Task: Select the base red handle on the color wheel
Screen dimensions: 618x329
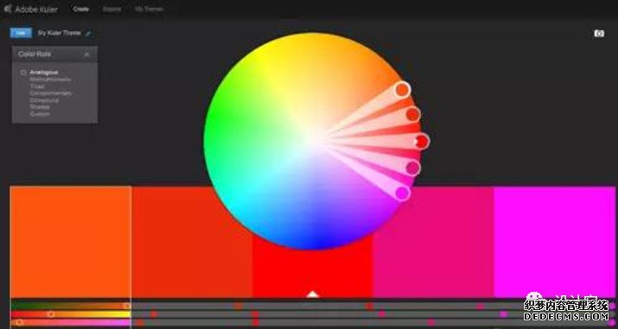Action: [422, 142]
